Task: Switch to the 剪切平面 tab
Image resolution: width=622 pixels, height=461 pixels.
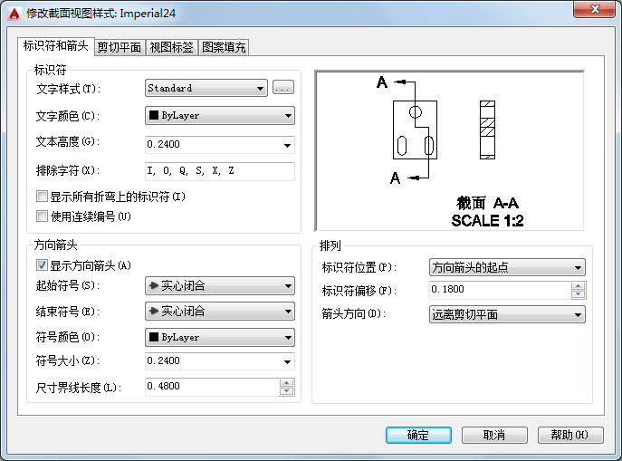Action: point(120,47)
